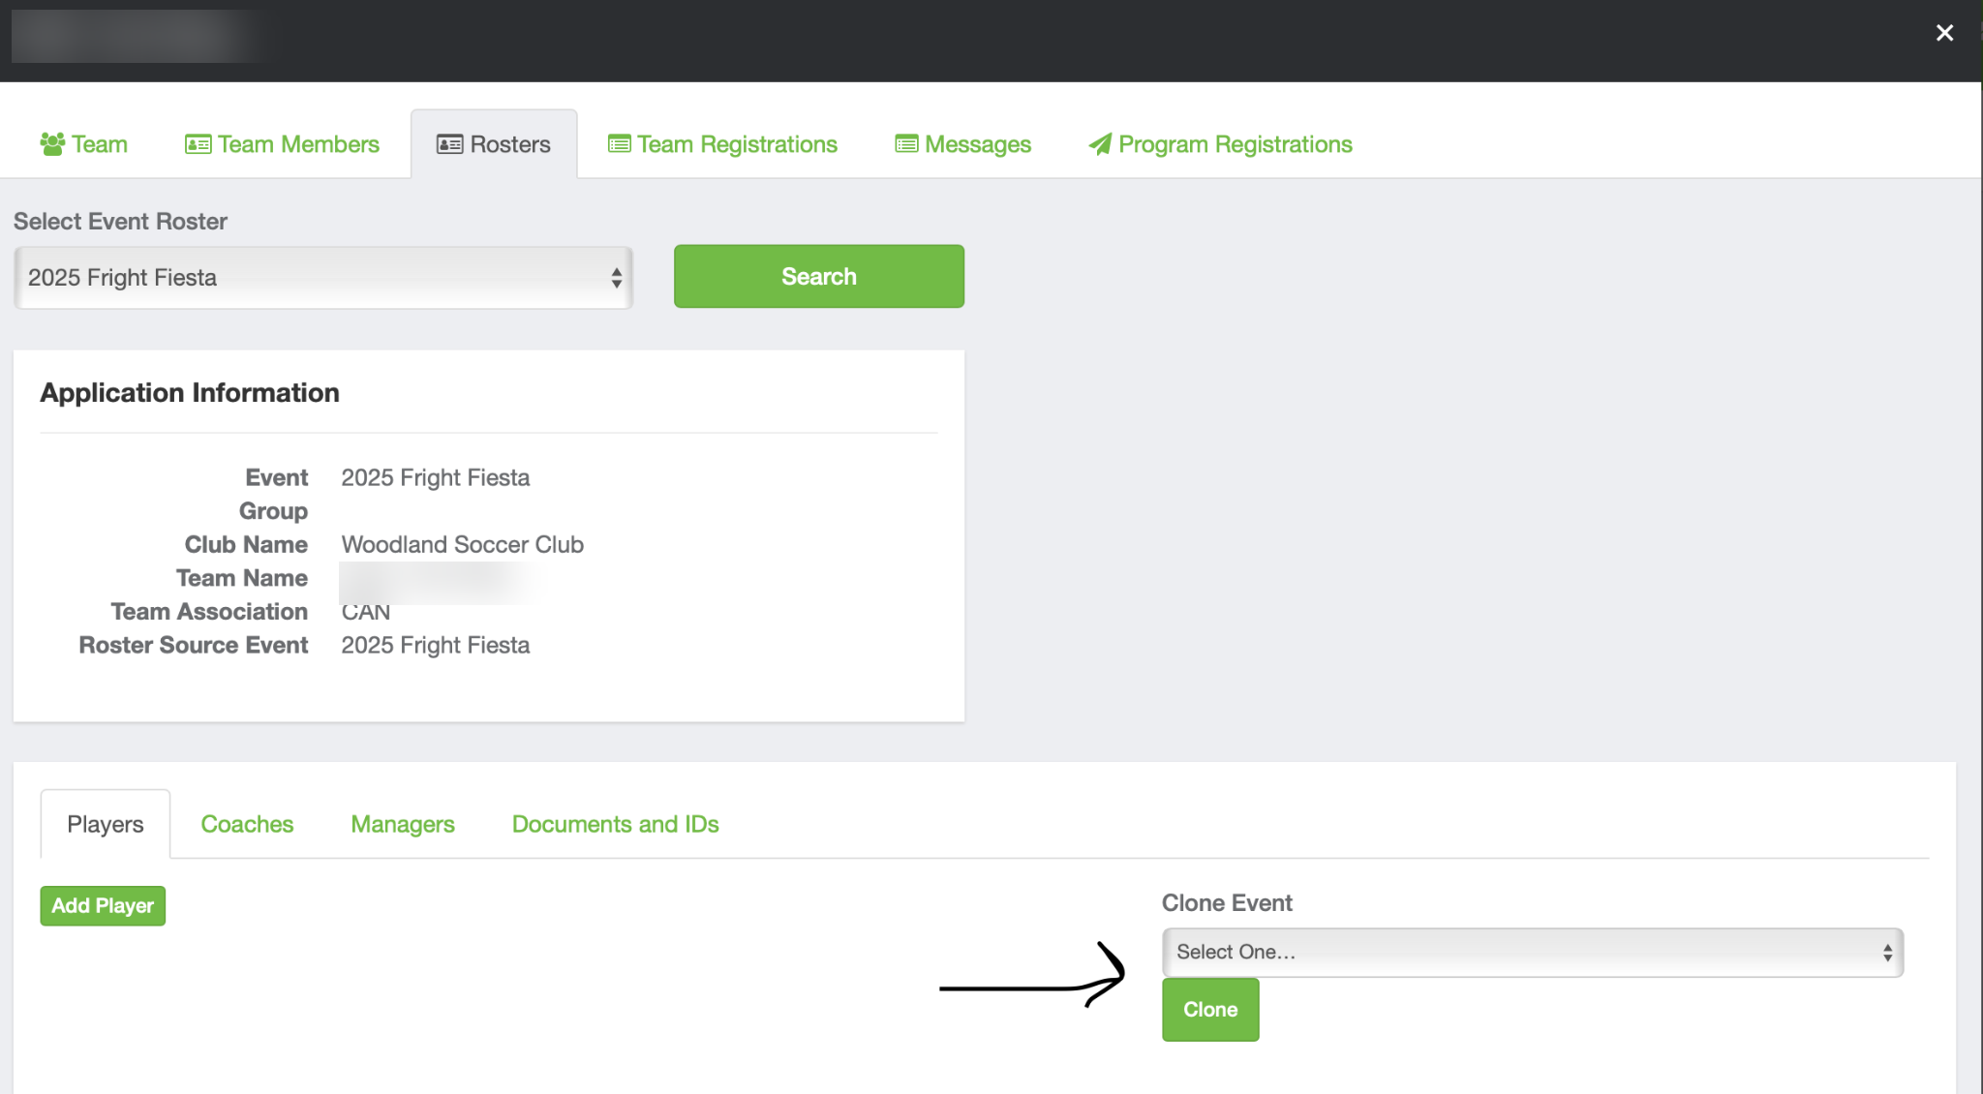Click the Club Name label
Image resolution: width=1983 pixels, height=1094 pixels.
click(x=246, y=545)
